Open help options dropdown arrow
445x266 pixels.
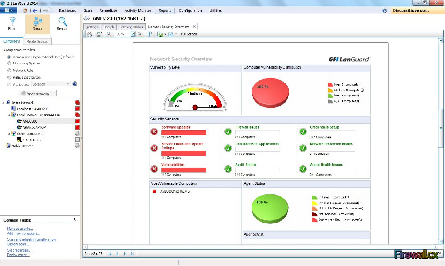pos(389,10)
